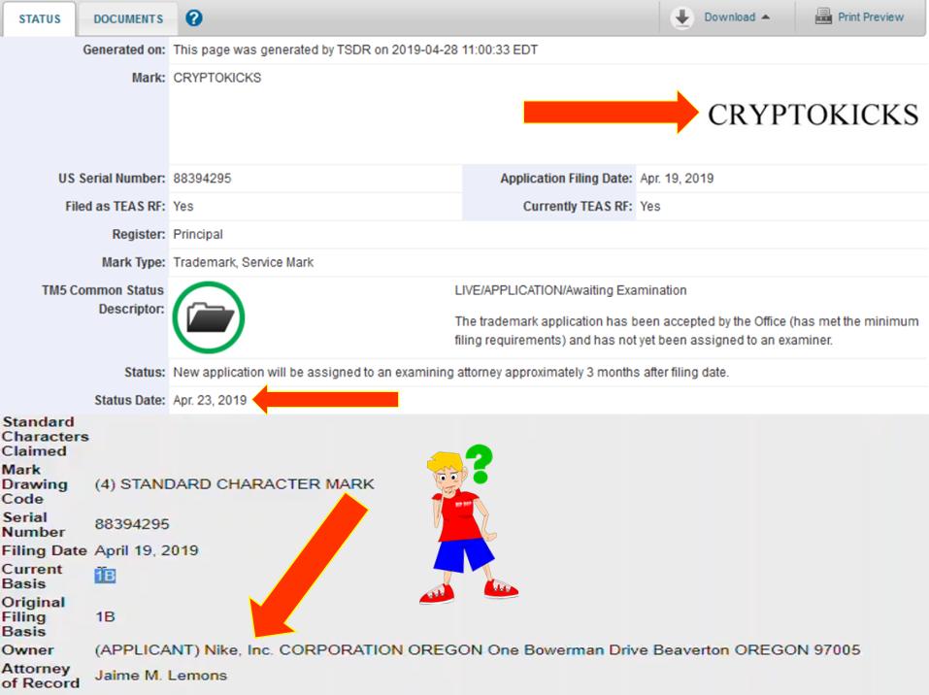
Task: Click the LIVE/APPLICATION/Awaiting Examination text
Action: [x=571, y=290]
